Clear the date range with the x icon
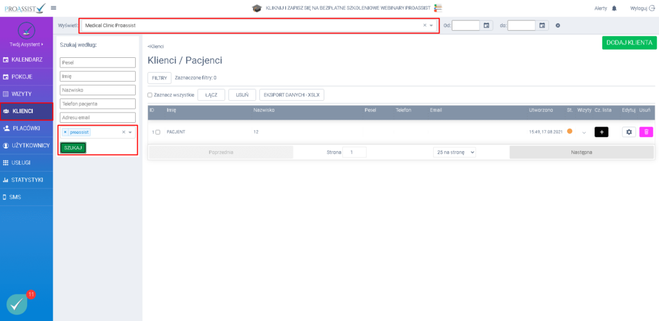 coord(558,26)
